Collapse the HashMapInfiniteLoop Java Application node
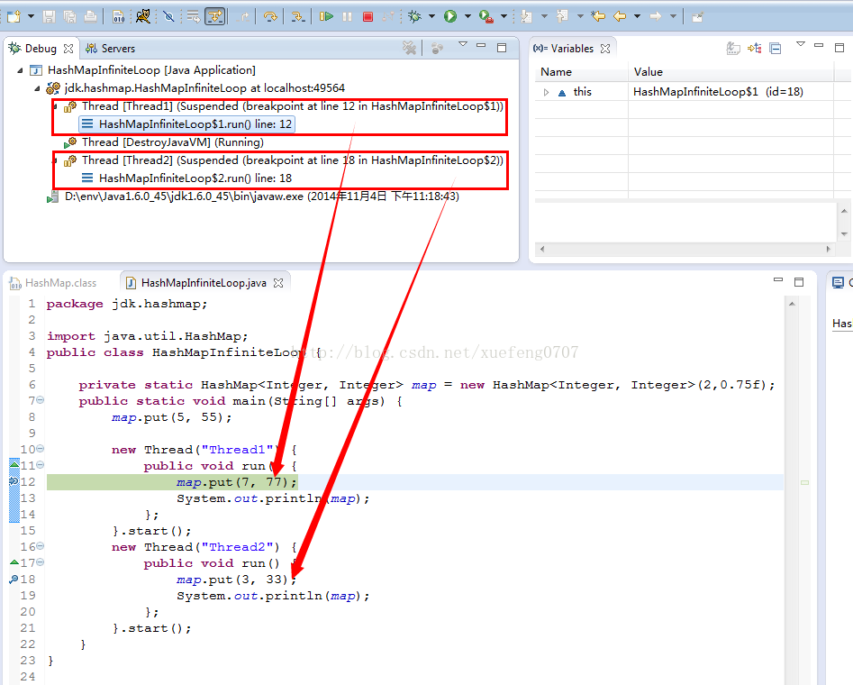The height and width of the screenshot is (685, 853). tap(20, 70)
